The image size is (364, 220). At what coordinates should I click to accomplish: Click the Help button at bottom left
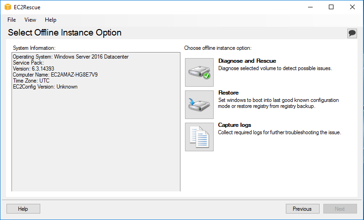[23, 208]
